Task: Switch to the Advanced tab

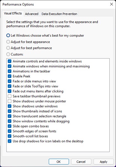Action: click(32, 14)
